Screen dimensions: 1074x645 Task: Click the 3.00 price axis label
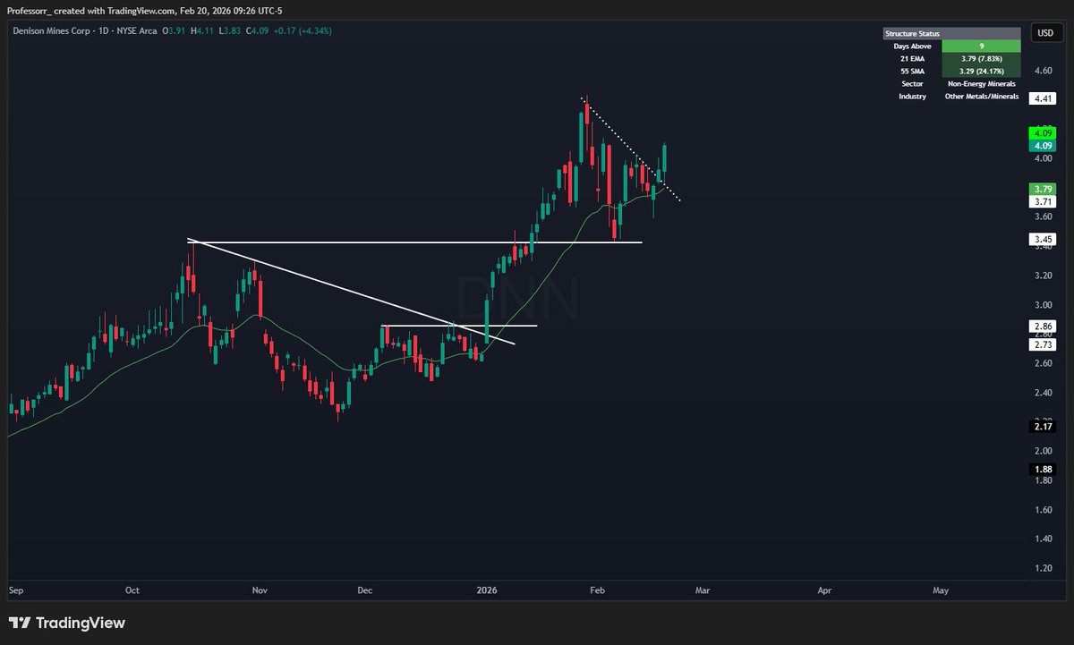pos(1043,305)
